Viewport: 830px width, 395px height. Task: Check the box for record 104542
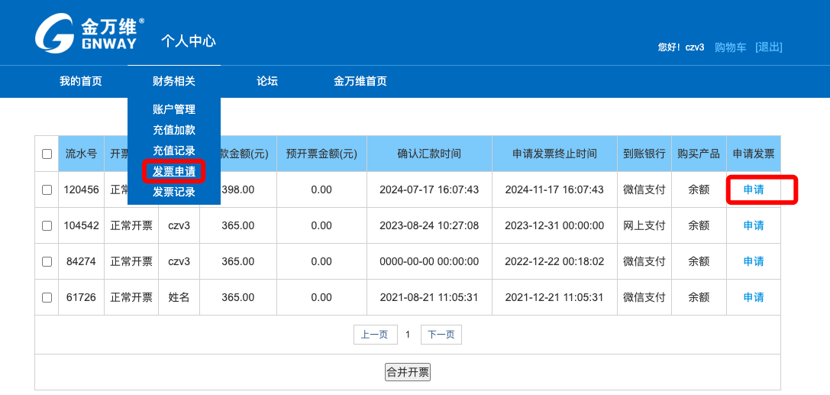[47, 225]
